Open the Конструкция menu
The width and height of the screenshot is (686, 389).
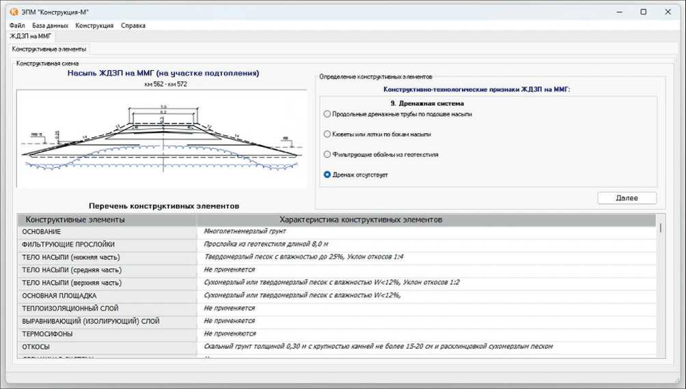click(94, 25)
